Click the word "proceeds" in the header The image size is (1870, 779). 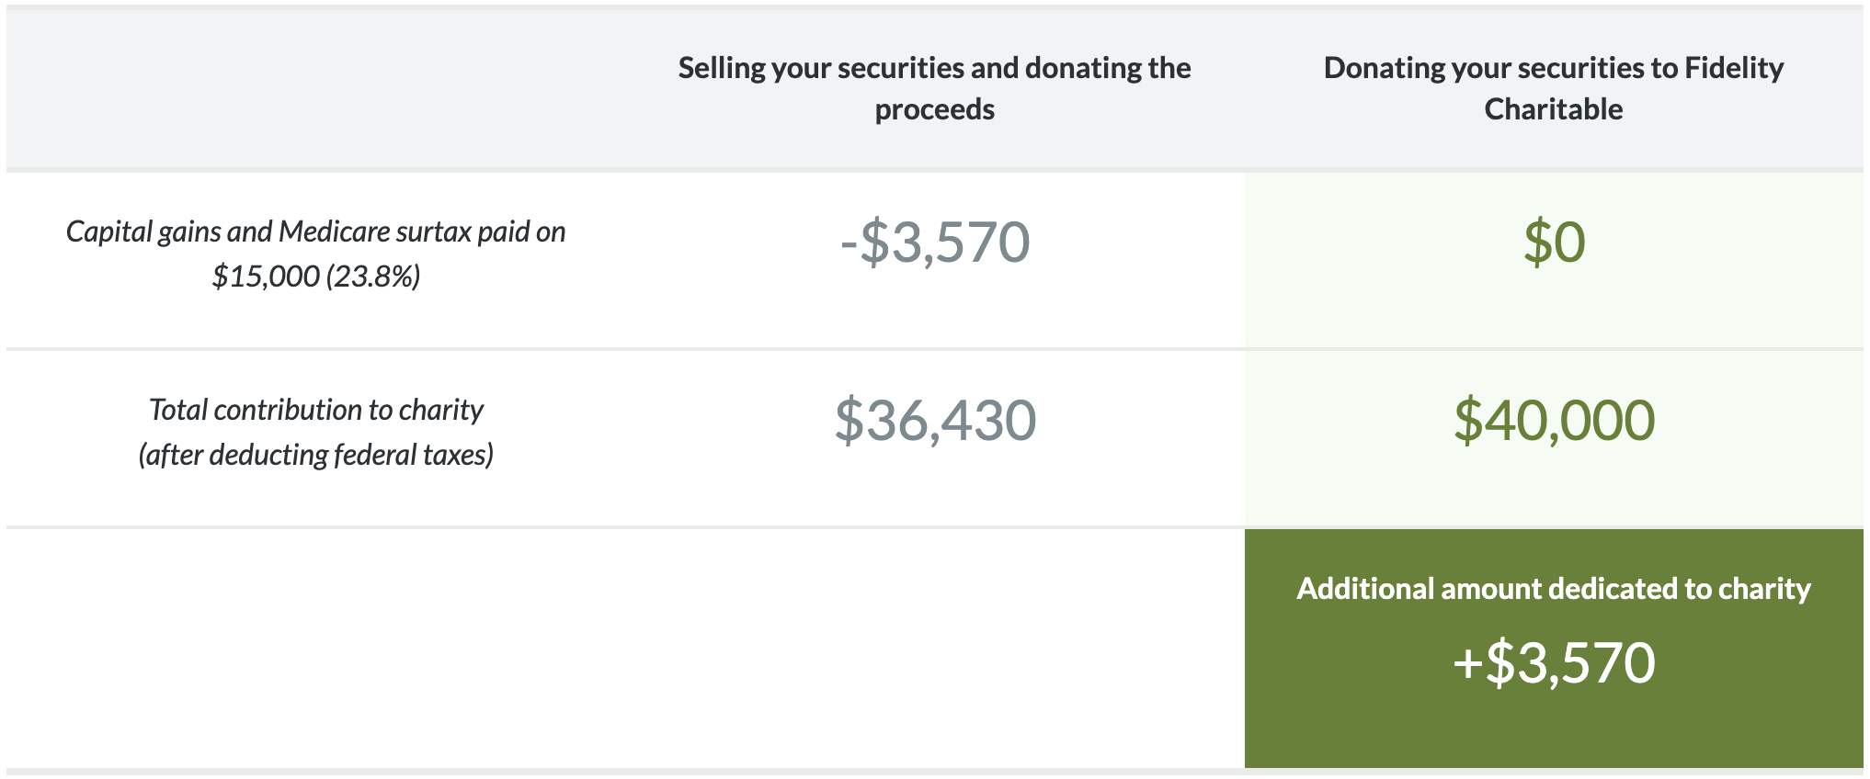(934, 110)
